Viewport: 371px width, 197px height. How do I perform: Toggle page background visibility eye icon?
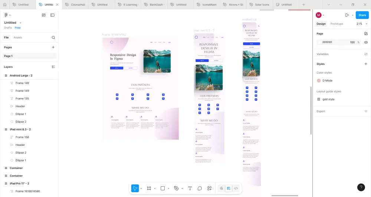pyautogui.click(x=366, y=42)
